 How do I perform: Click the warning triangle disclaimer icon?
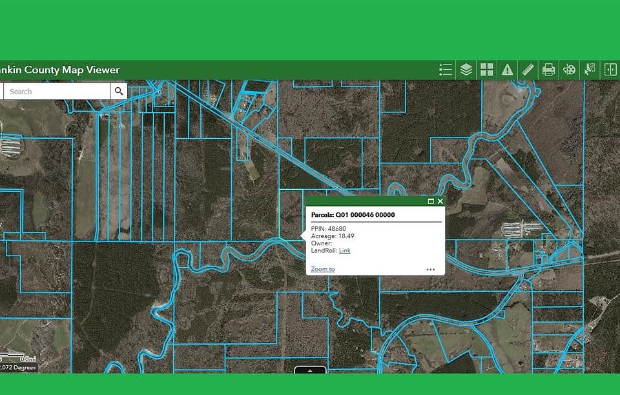[508, 70]
